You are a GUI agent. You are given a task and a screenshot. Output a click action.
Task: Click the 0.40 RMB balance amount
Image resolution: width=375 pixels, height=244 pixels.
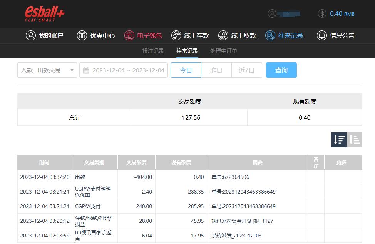pos(342,13)
